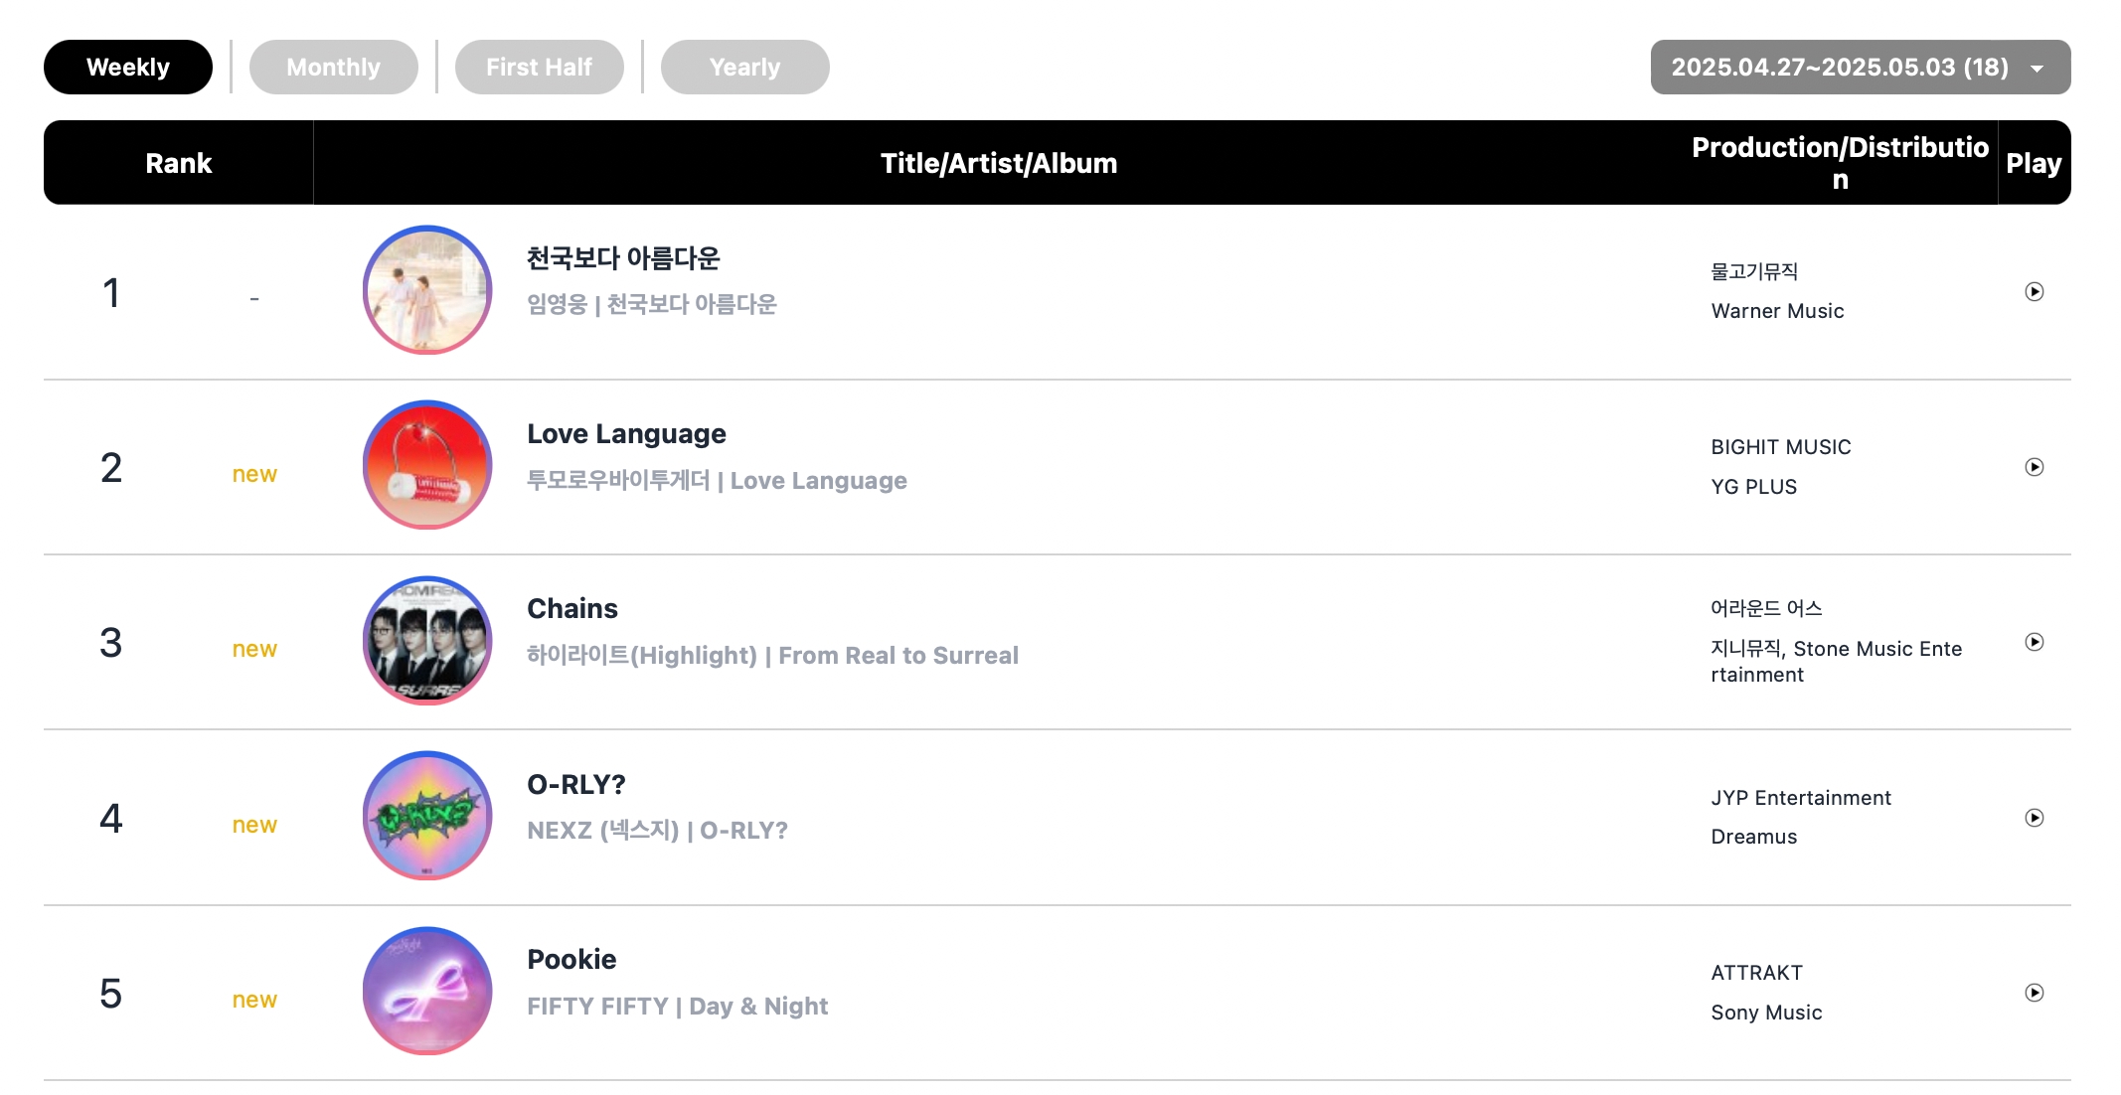2121x1095 pixels.
Task: Play Pookie by FIFTY FIFTY
Action: click(2034, 993)
